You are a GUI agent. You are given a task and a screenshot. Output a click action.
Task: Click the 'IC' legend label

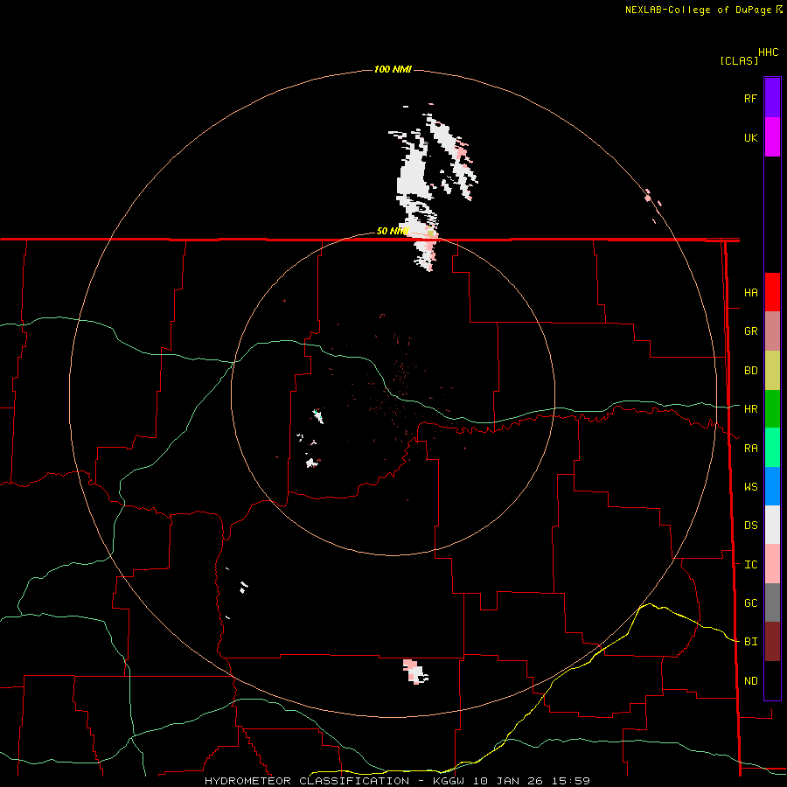tap(750, 565)
